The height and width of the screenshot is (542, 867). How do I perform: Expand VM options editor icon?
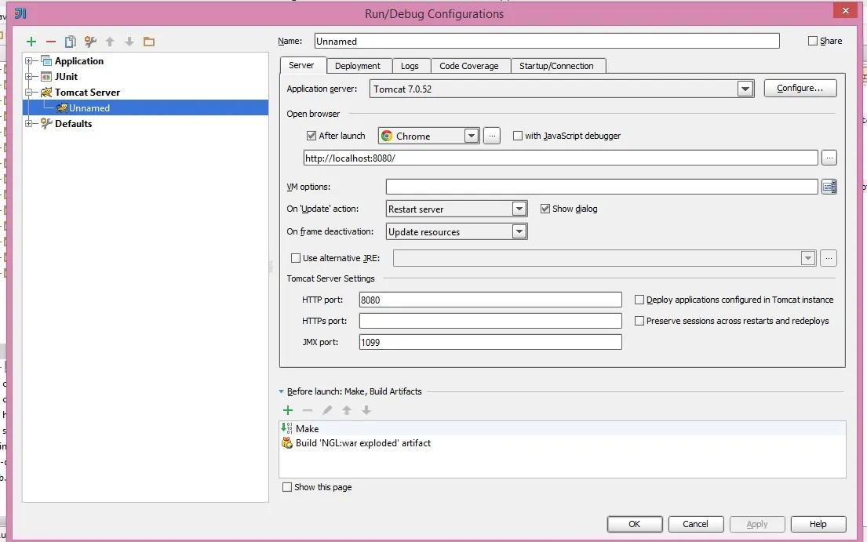pos(829,187)
